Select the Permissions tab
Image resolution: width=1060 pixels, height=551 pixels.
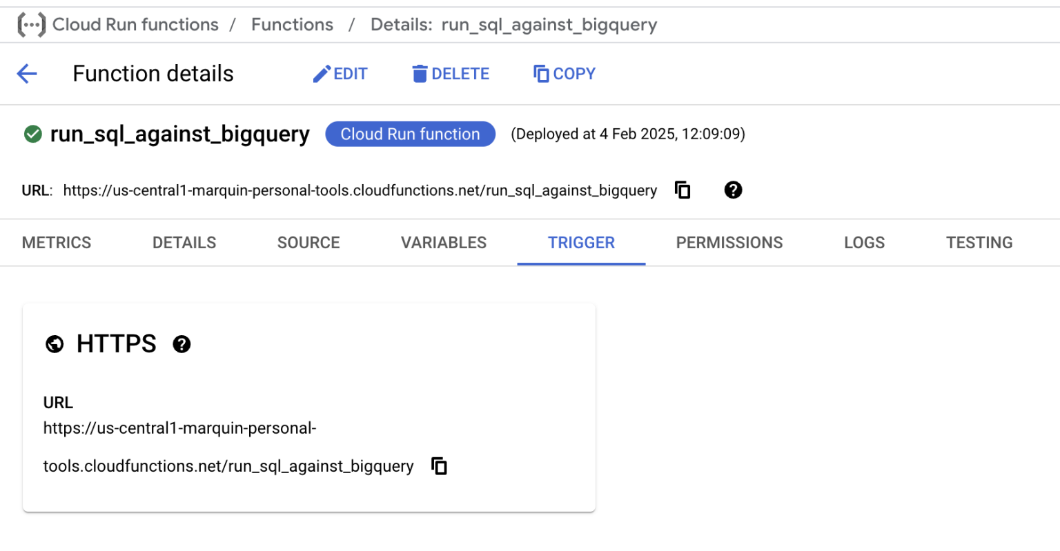pos(729,242)
